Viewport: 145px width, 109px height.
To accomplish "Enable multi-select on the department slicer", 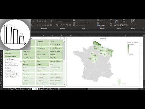I will click(60, 38).
